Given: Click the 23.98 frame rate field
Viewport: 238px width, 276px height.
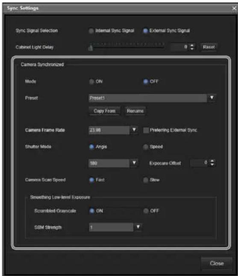Looking at the screenshot, I should (109, 130).
